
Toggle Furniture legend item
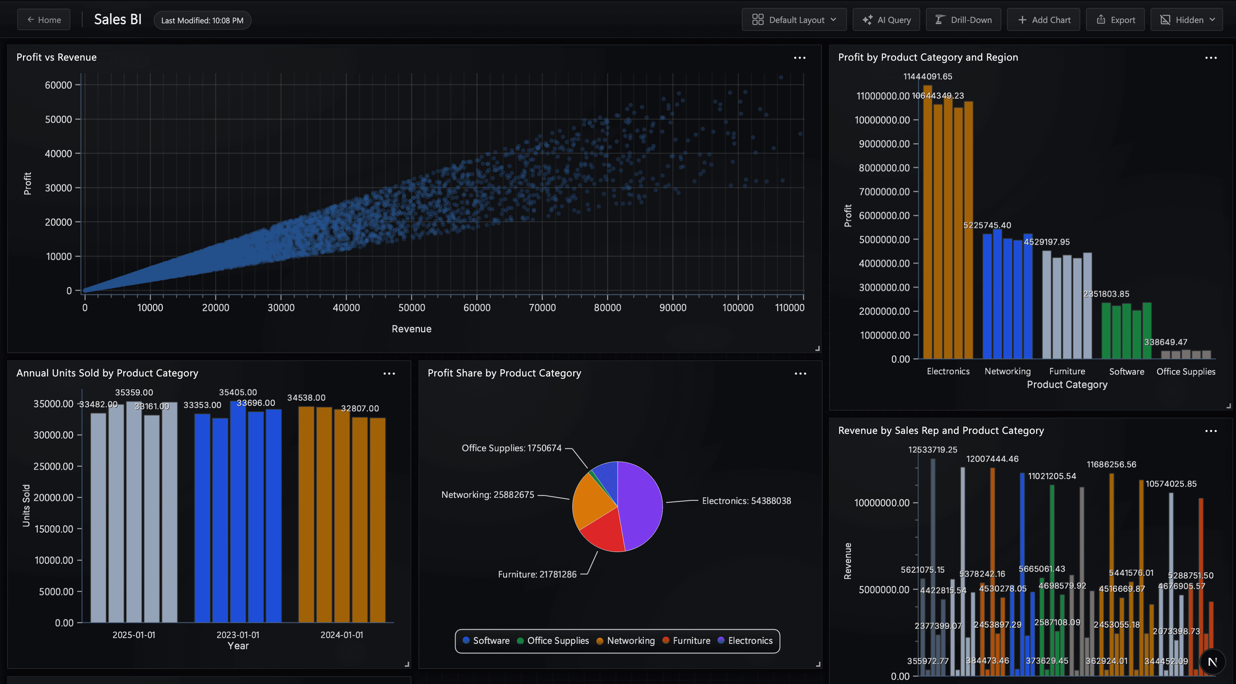point(686,641)
